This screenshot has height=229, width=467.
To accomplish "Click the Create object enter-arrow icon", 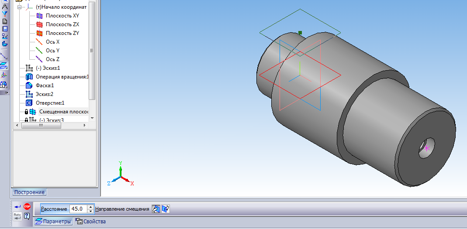I will (x=17, y=206).
